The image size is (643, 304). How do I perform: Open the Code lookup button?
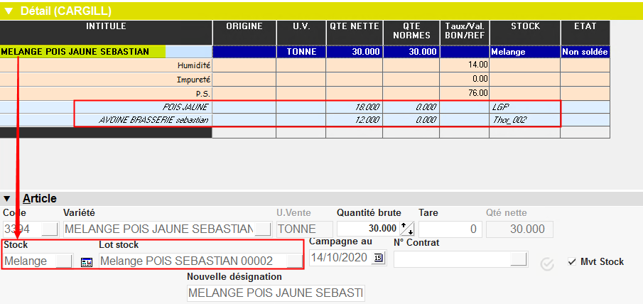click(x=50, y=229)
